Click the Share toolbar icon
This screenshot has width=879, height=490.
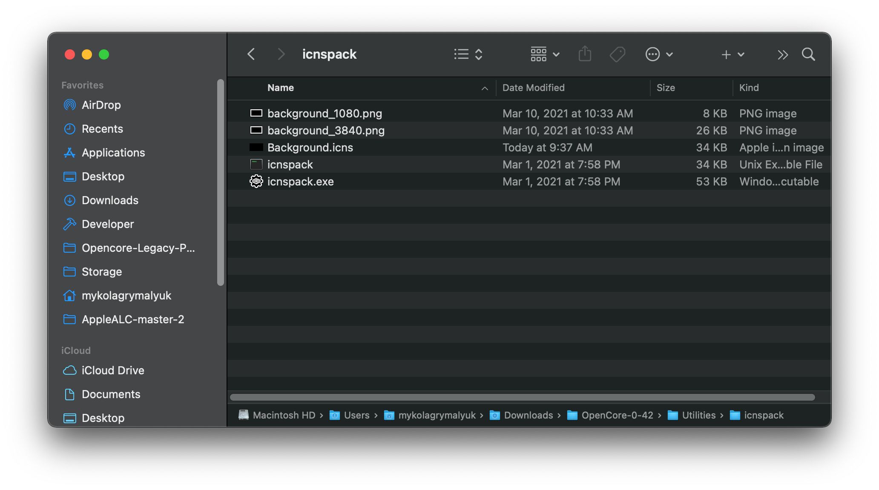pos(585,54)
